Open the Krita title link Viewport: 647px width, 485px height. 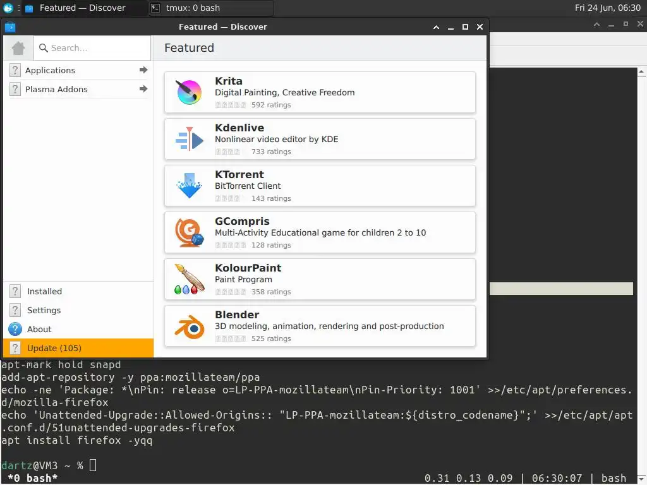(228, 81)
